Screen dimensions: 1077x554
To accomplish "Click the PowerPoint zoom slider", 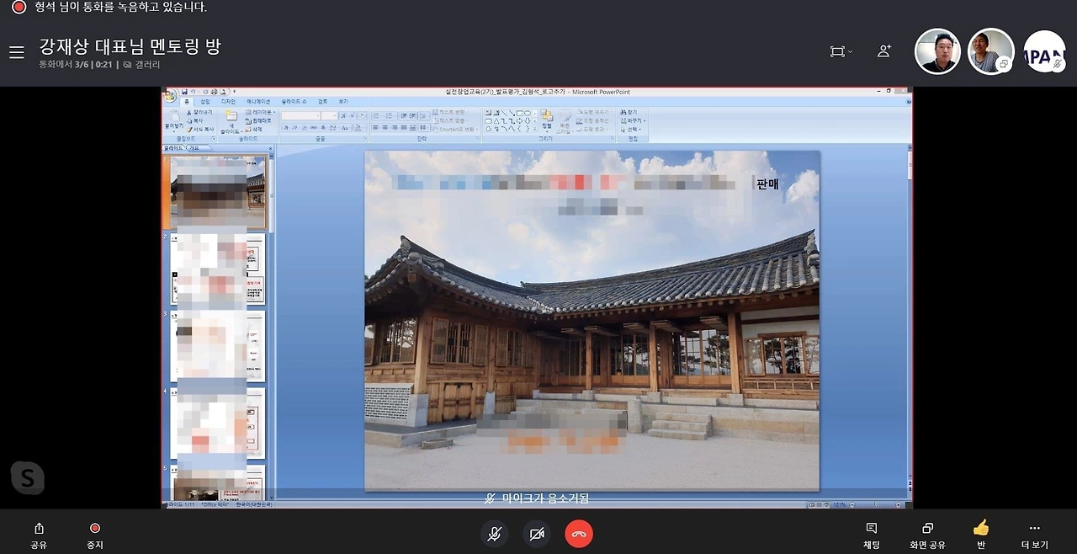I will pyautogui.click(x=876, y=504).
